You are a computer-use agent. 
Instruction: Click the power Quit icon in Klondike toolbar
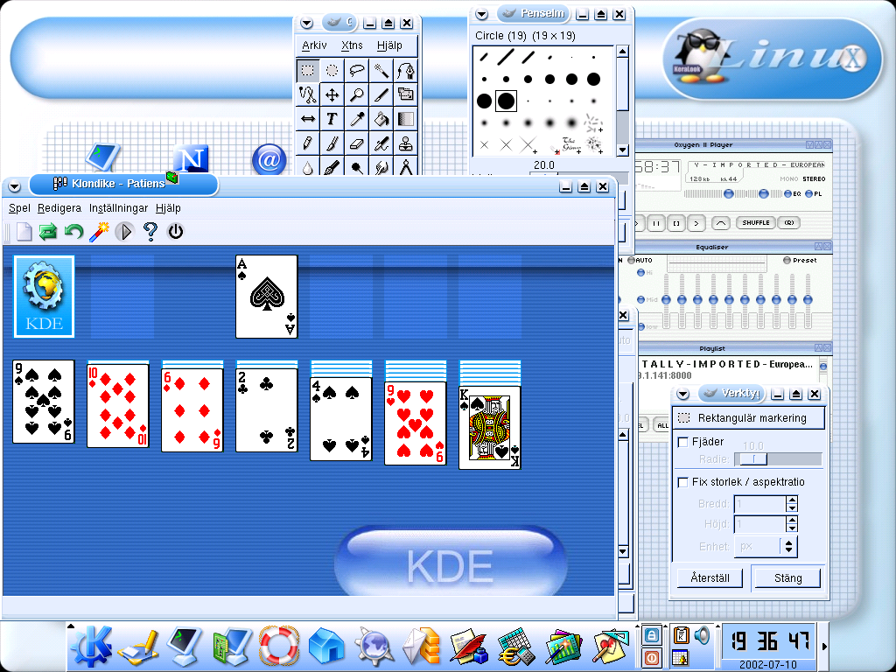tap(175, 231)
